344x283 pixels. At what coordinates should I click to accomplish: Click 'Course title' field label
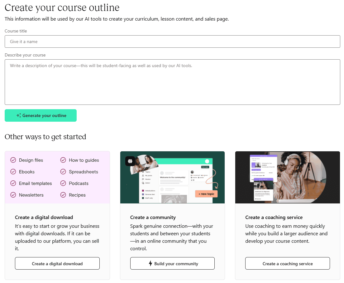(16, 31)
